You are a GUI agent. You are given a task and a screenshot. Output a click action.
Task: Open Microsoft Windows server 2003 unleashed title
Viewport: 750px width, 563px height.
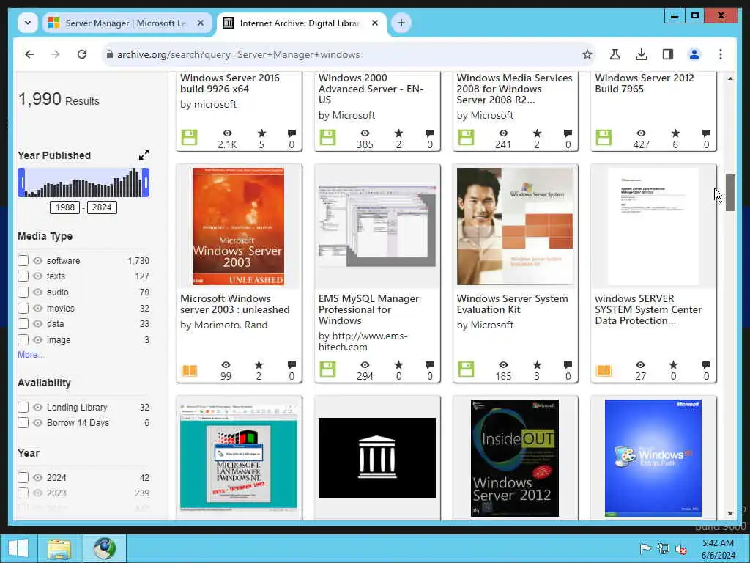tap(235, 304)
